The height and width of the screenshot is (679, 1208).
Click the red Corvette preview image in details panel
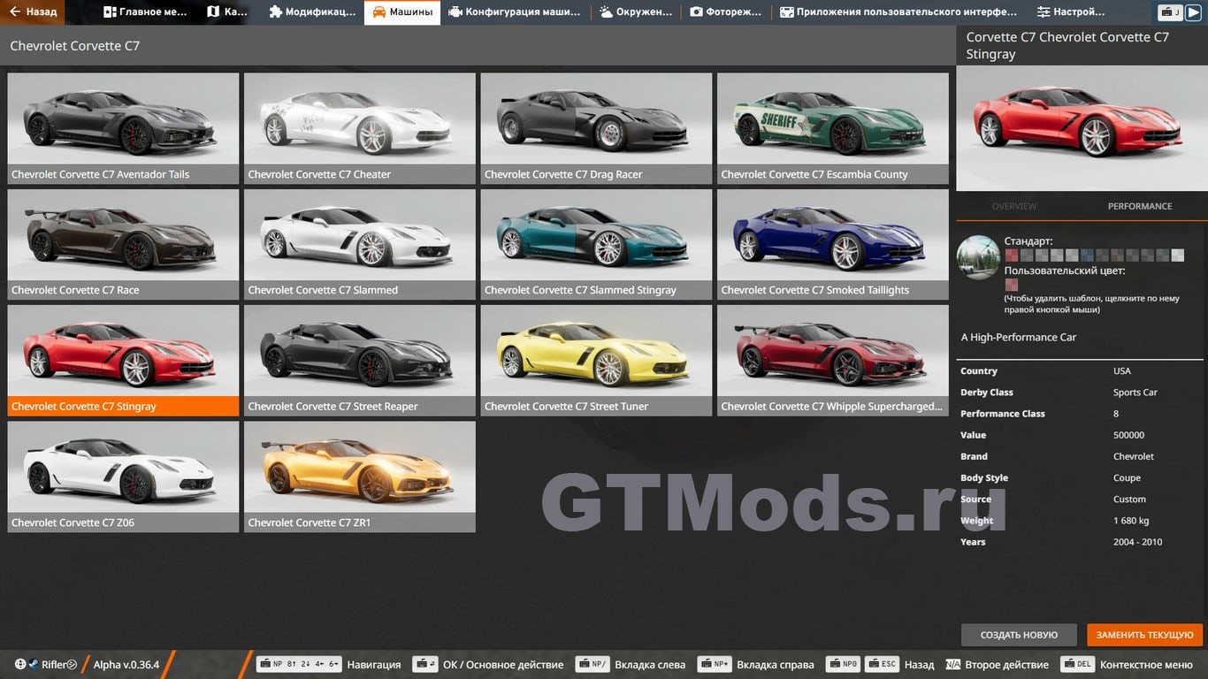point(1082,128)
